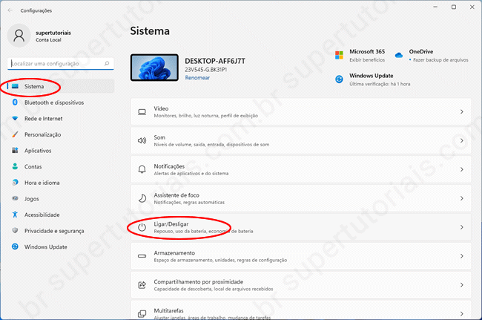Go back with the arrow button

click(x=7, y=11)
